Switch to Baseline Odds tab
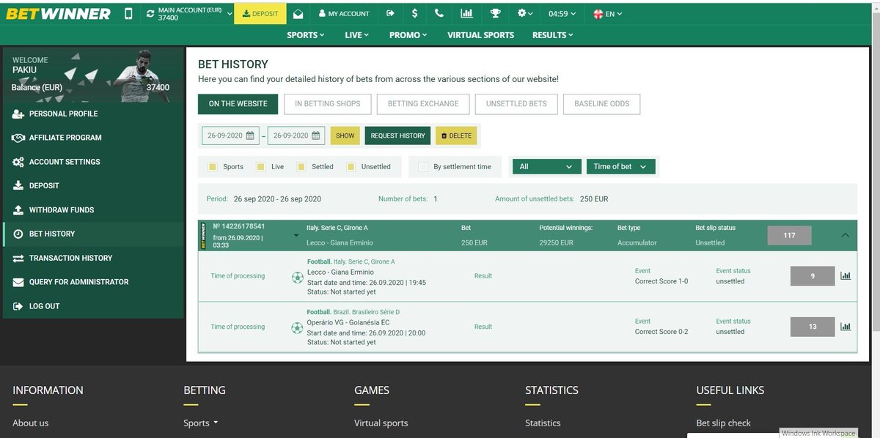 (602, 104)
